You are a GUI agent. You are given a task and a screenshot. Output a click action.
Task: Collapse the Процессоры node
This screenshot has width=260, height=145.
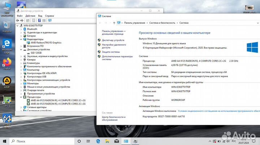tap(21, 97)
